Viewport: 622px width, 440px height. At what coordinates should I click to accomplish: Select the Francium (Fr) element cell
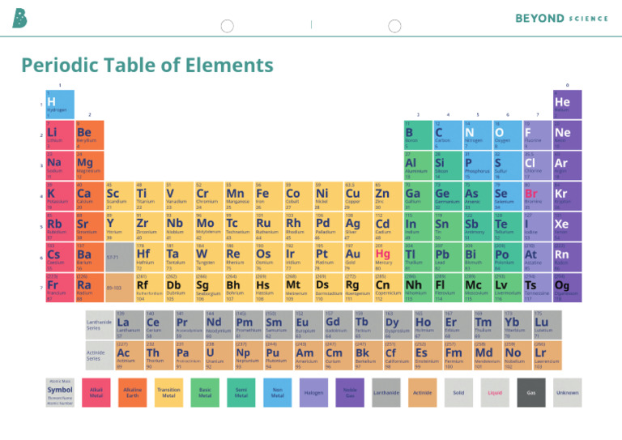click(60, 288)
